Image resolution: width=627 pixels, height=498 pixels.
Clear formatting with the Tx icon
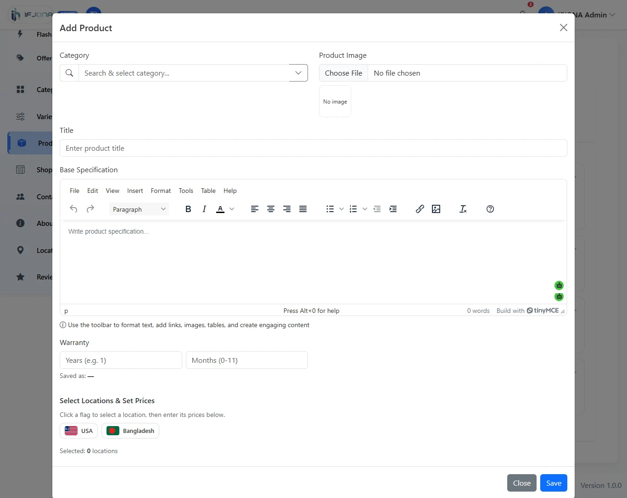coord(463,209)
